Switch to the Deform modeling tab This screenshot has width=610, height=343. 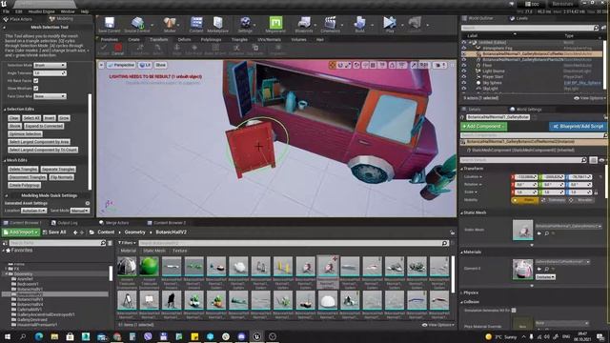pyautogui.click(x=184, y=40)
